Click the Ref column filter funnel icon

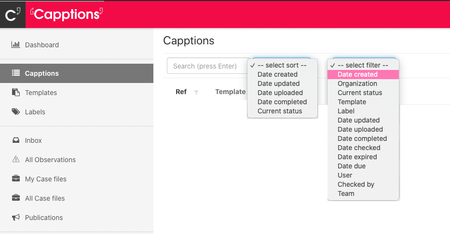196,93
